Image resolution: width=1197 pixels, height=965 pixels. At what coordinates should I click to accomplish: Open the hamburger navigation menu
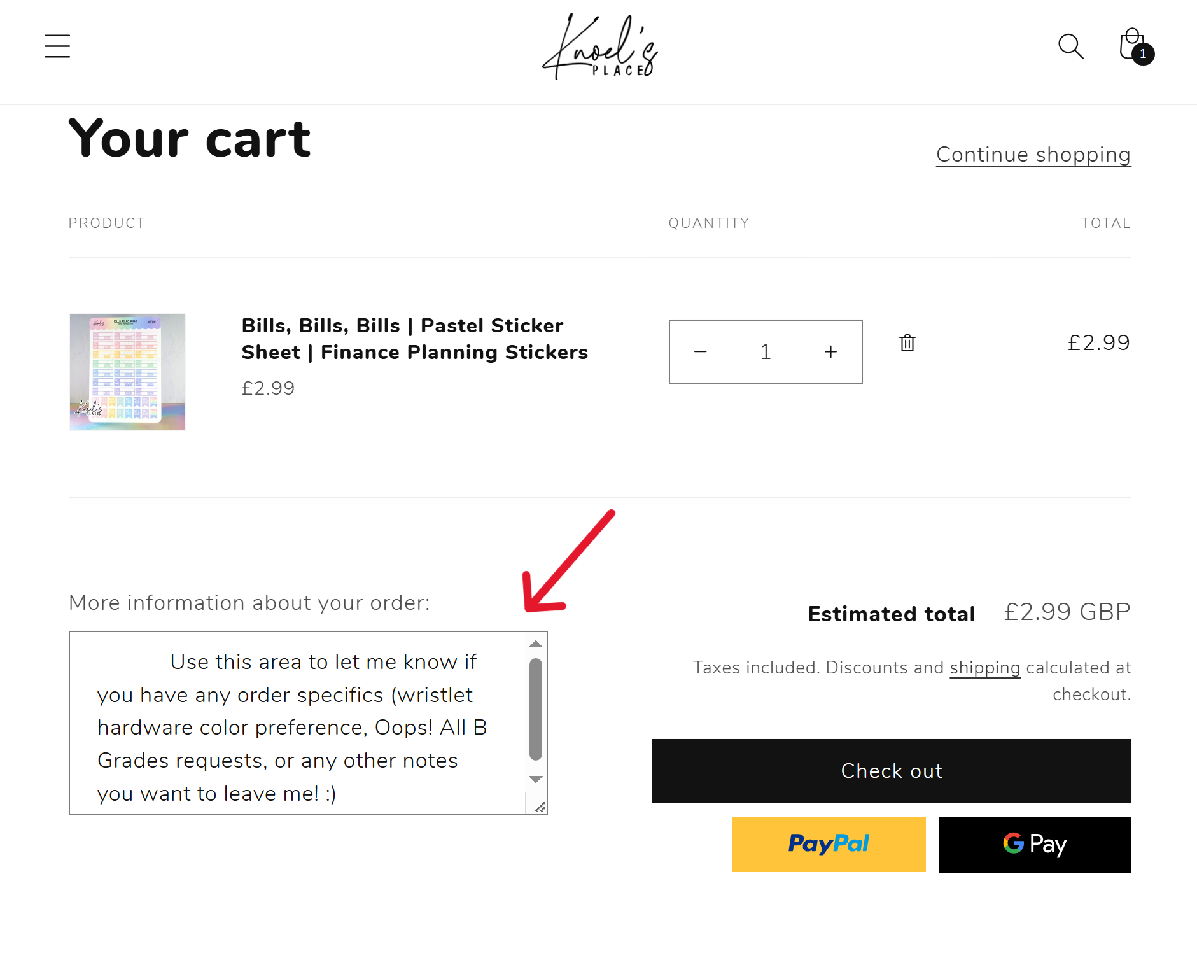point(57,46)
